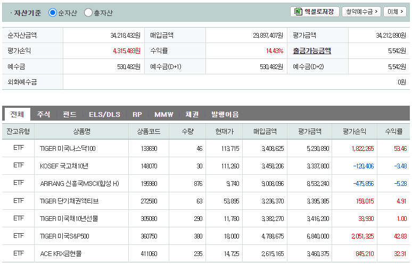Click the 32.31 return rate value

(x=400, y=254)
